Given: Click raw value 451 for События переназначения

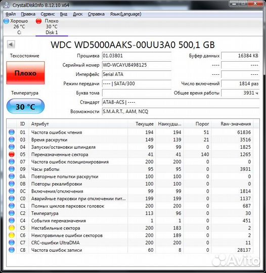Looking at the screenshot, I should click(246, 220).
